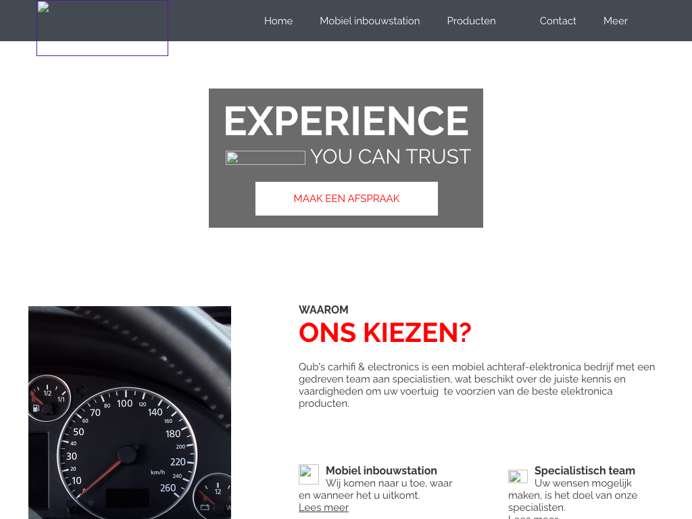Click the WAAROM label above the heading
The height and width of the screenshot is (519, 692).
324,310
